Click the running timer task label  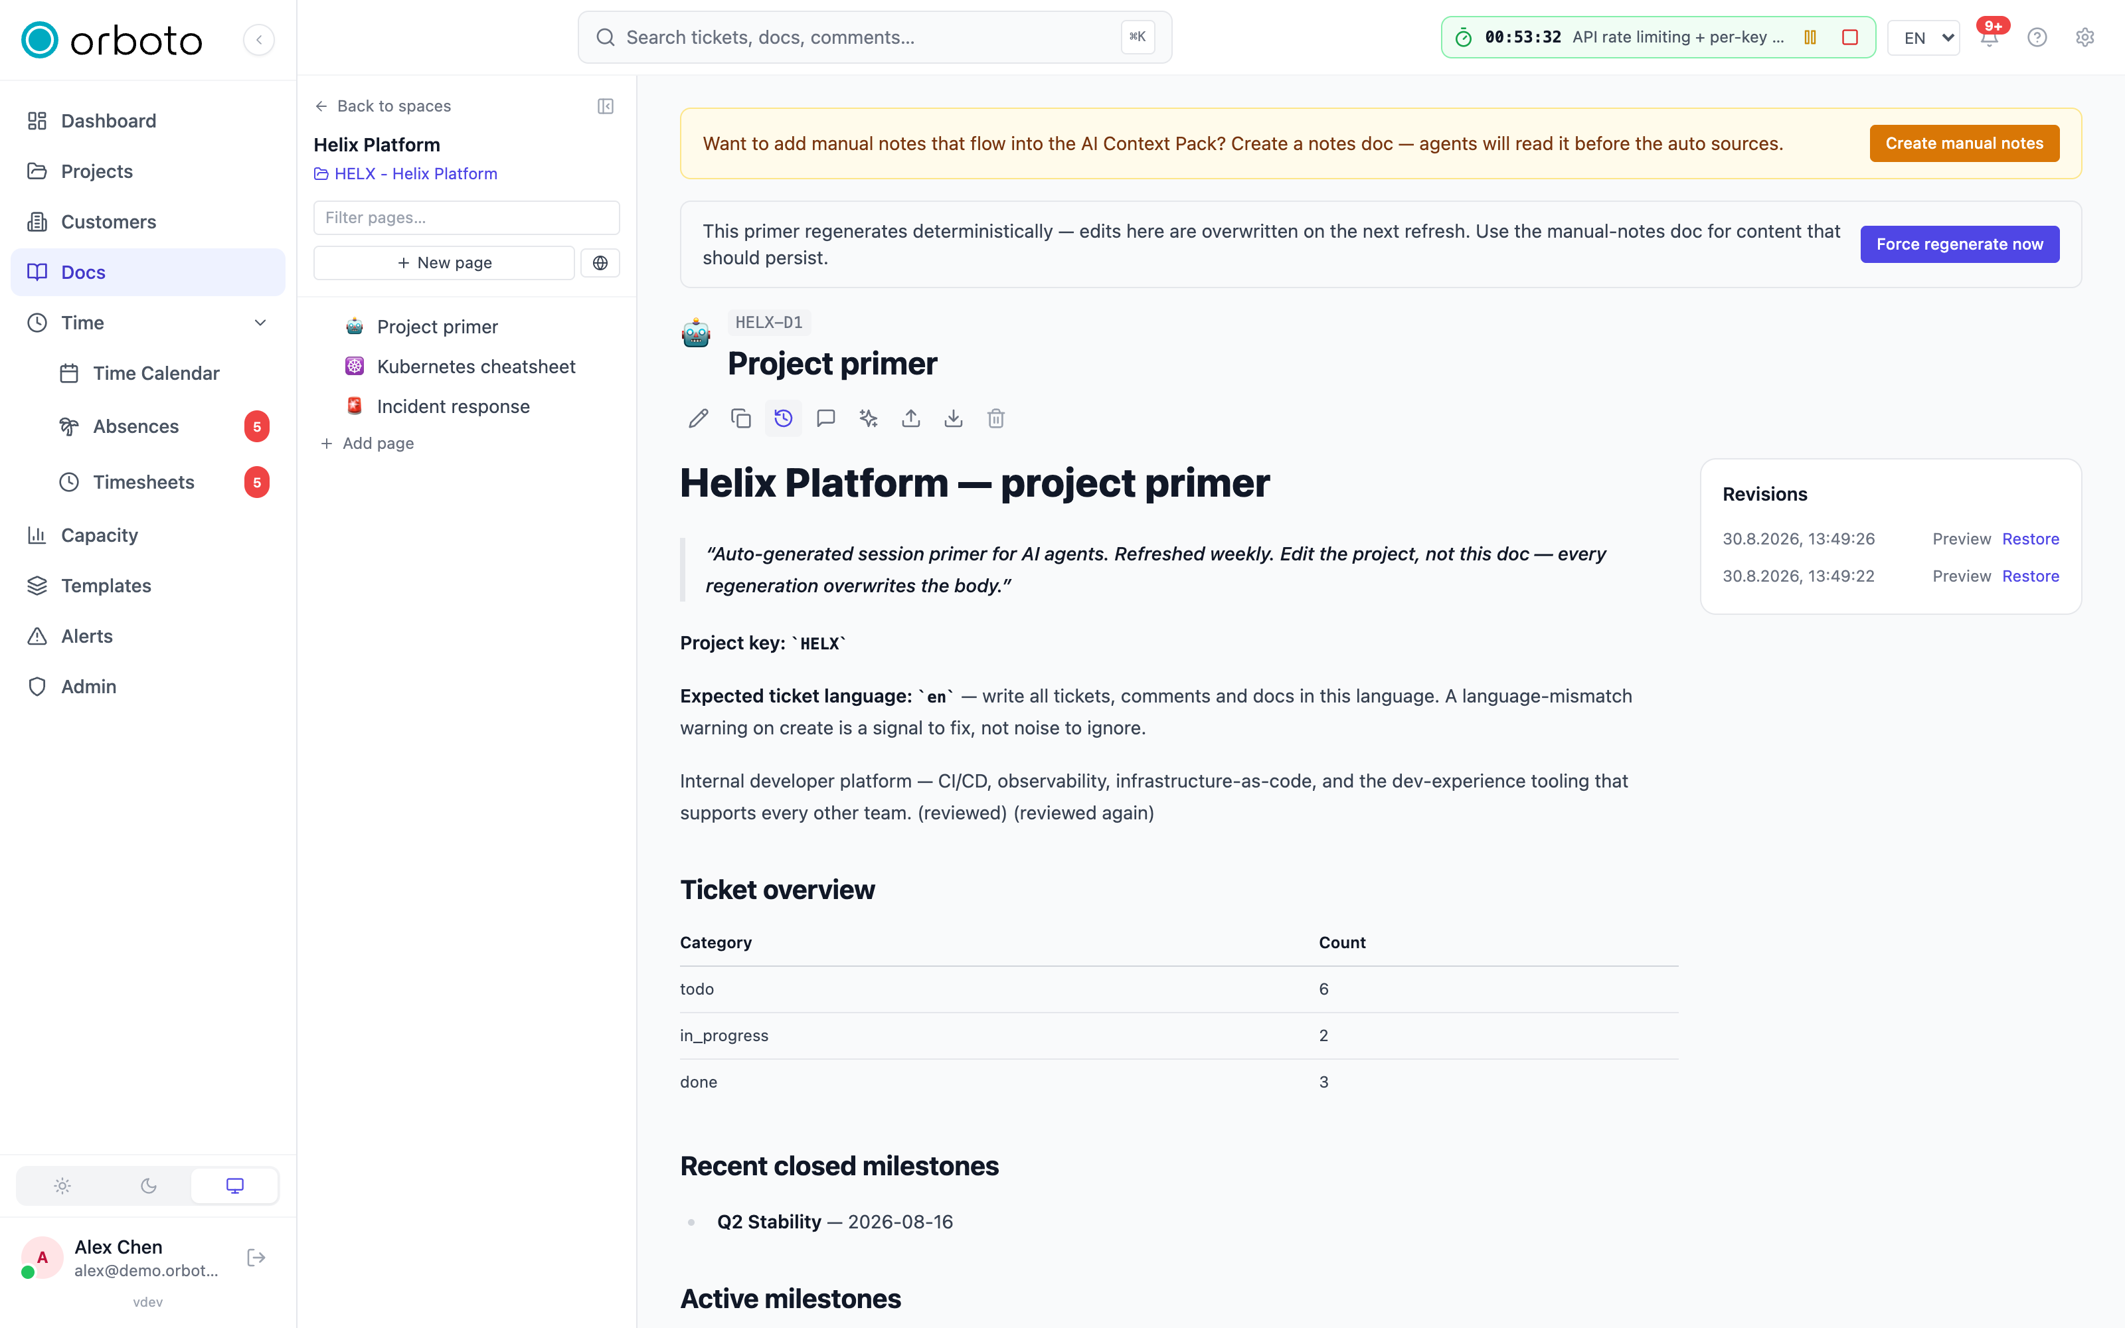1678,37
